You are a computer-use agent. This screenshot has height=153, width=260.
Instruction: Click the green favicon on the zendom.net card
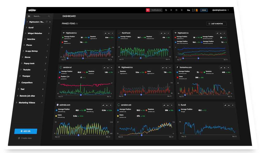[119, 105]
